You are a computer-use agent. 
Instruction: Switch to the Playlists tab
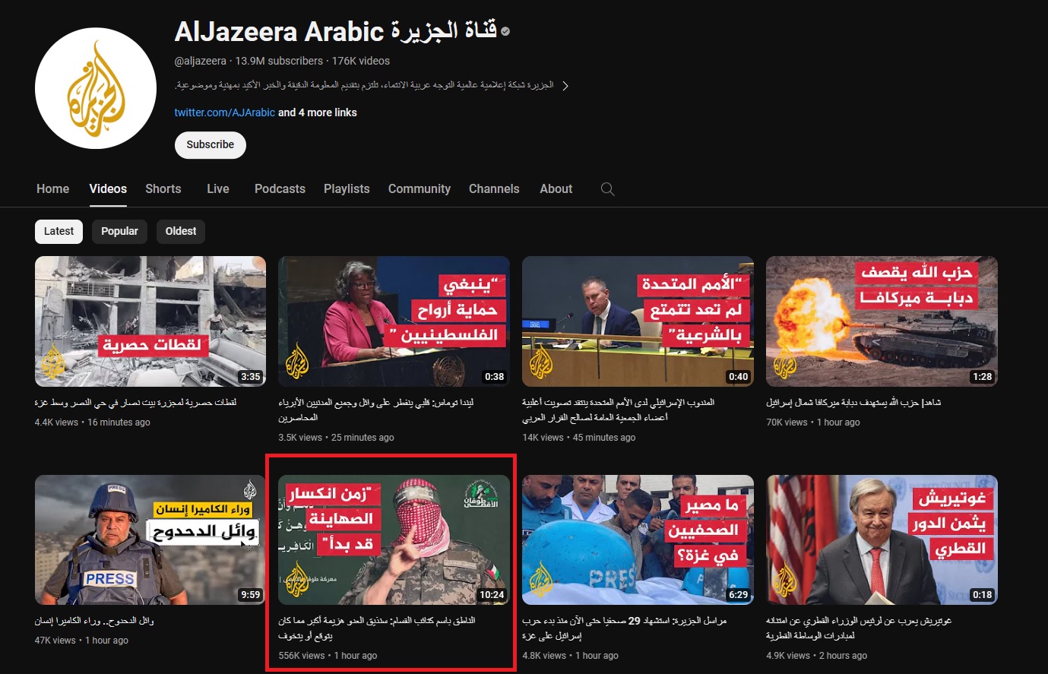tap(347, 189)
